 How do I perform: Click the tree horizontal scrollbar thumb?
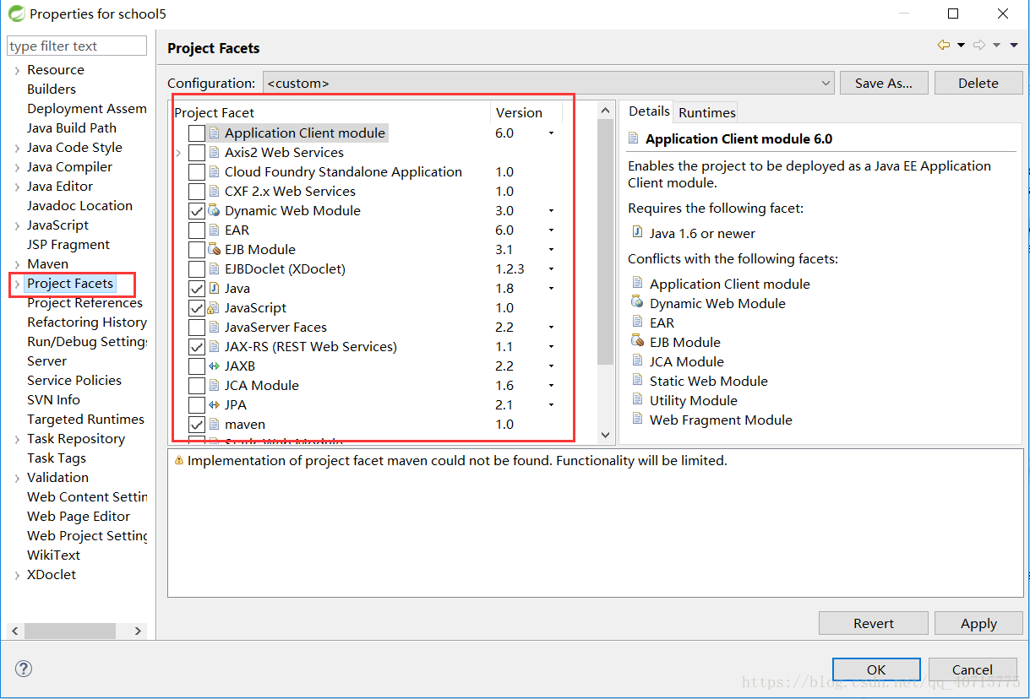(70, 631)
